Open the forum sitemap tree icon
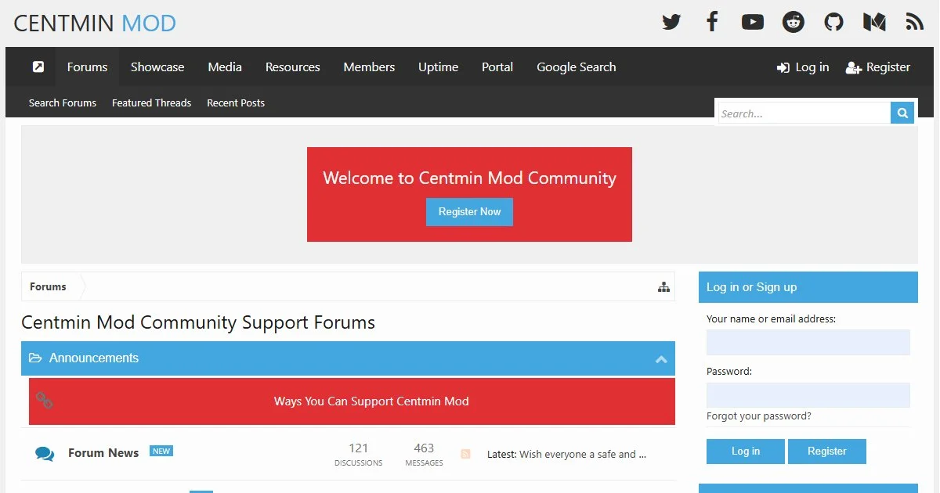The width and height of the screenshot is (940, 493). coord(663,287)
